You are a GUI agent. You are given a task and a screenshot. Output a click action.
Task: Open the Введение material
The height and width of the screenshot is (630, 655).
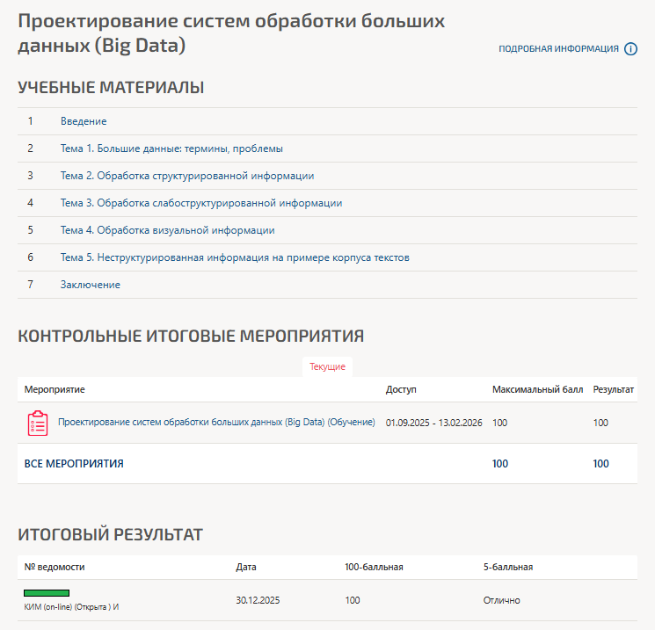[84, 121]
